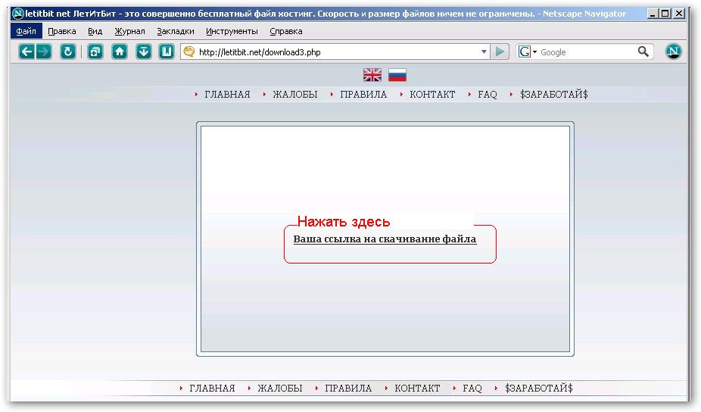701x412 pixels.
Task: Open the Правка menu
Action: tap(61, 31)
